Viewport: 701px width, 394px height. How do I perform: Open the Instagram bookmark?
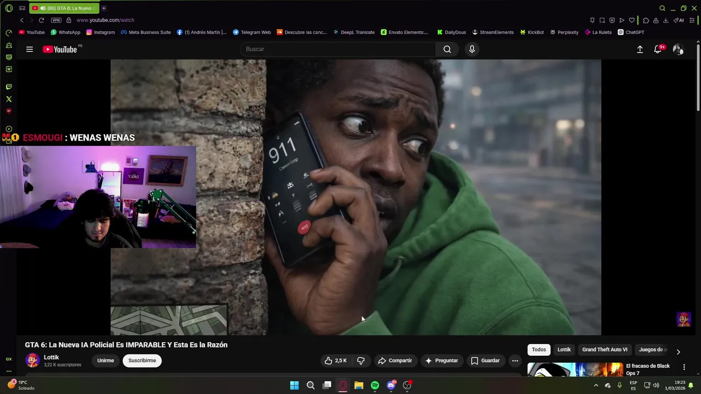tap(100, 32)
